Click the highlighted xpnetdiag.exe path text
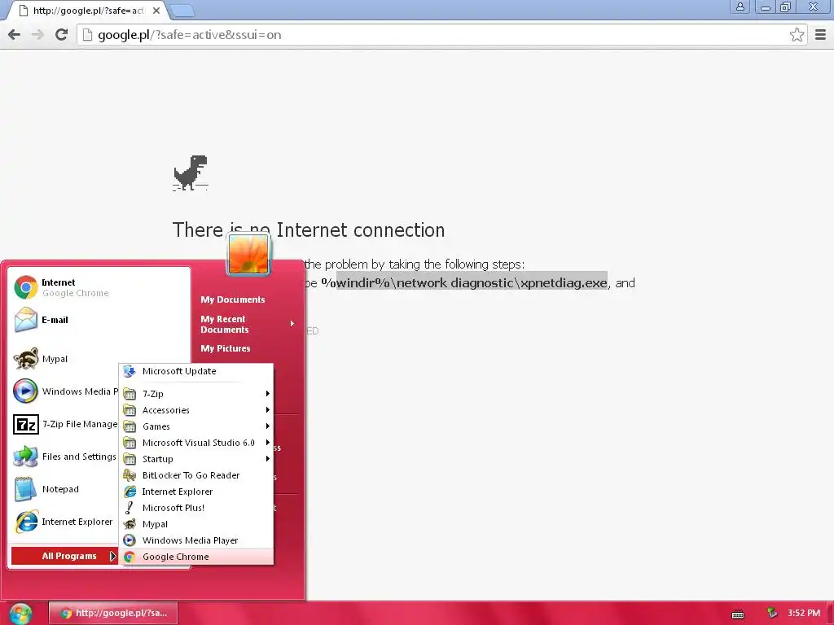Image resolution: width=834 pixels, height=625 pixels. coord(472,282)
